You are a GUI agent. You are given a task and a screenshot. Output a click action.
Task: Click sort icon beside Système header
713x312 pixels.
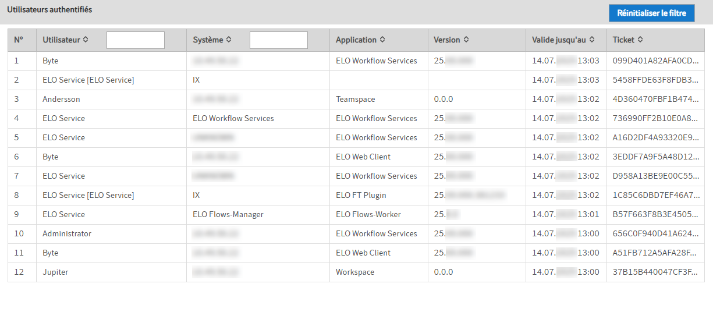tap(229, 40)
